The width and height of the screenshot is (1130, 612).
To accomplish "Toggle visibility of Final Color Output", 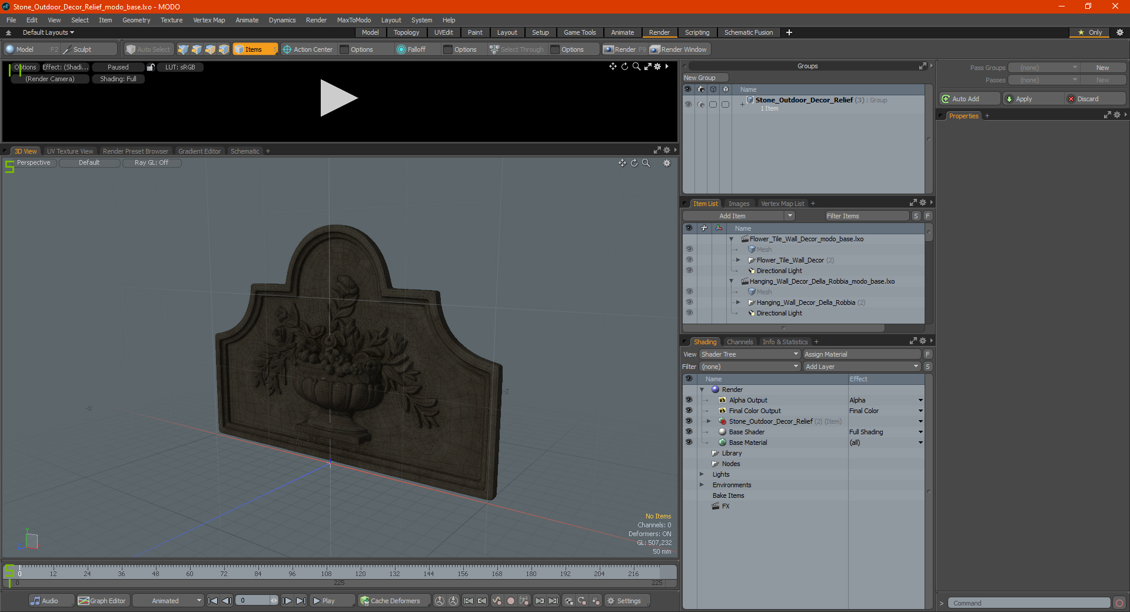I will 689,411.
